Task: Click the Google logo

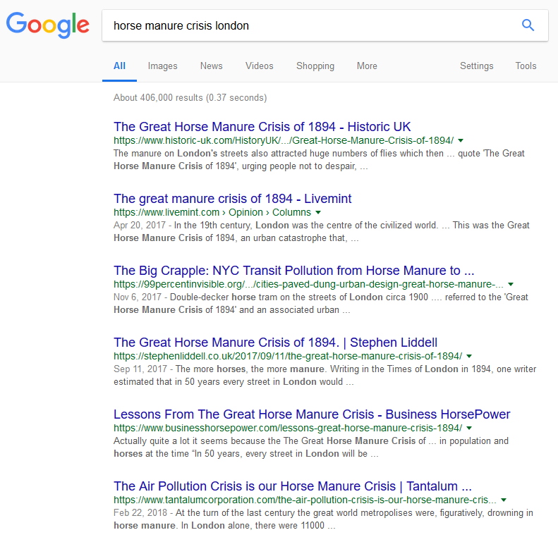Action: click(48, 25)
